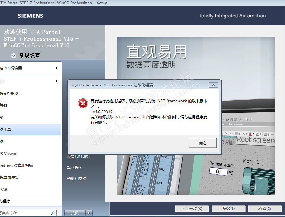The image size is (285, 217).
Task: Click the 安装(I) install button
Action: (x=229, y=209)
